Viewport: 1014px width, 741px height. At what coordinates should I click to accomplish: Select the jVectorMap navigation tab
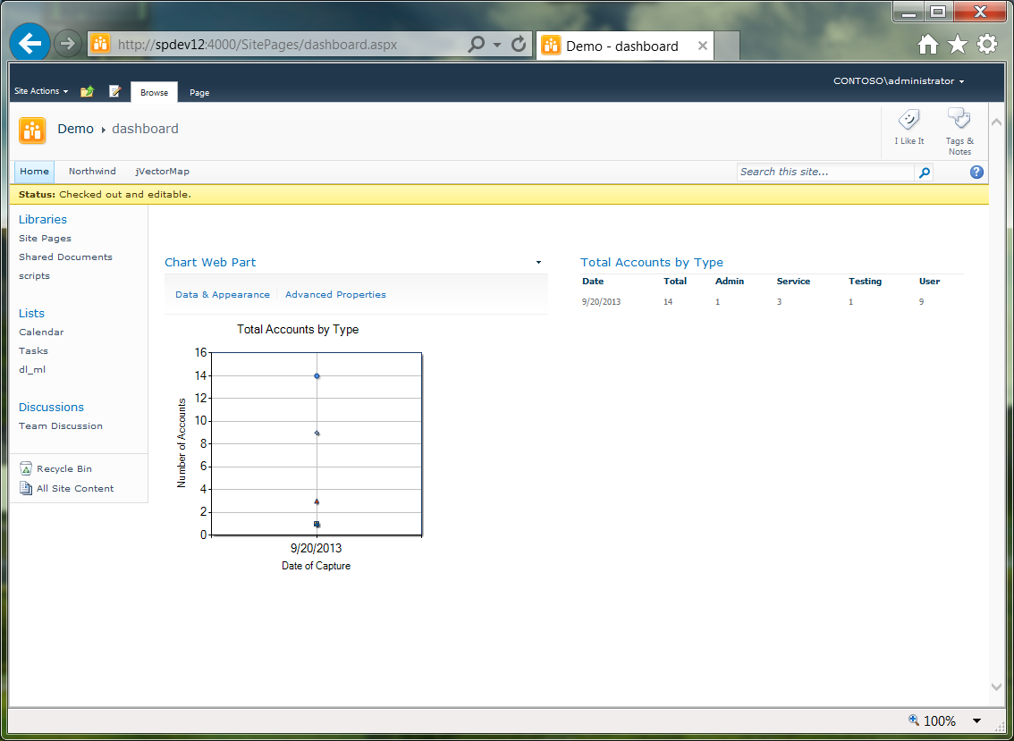(x=163, y=172)
